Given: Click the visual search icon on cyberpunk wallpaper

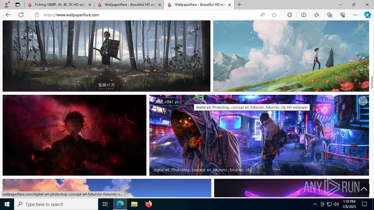Looking at the screenshot, I should (363, 101).
